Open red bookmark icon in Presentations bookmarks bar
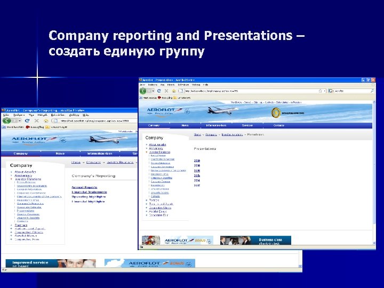This screenshot has height=288, width=384. tap(165, 98)
